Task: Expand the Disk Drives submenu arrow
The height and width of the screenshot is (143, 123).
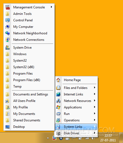Action: pos(95,133)
